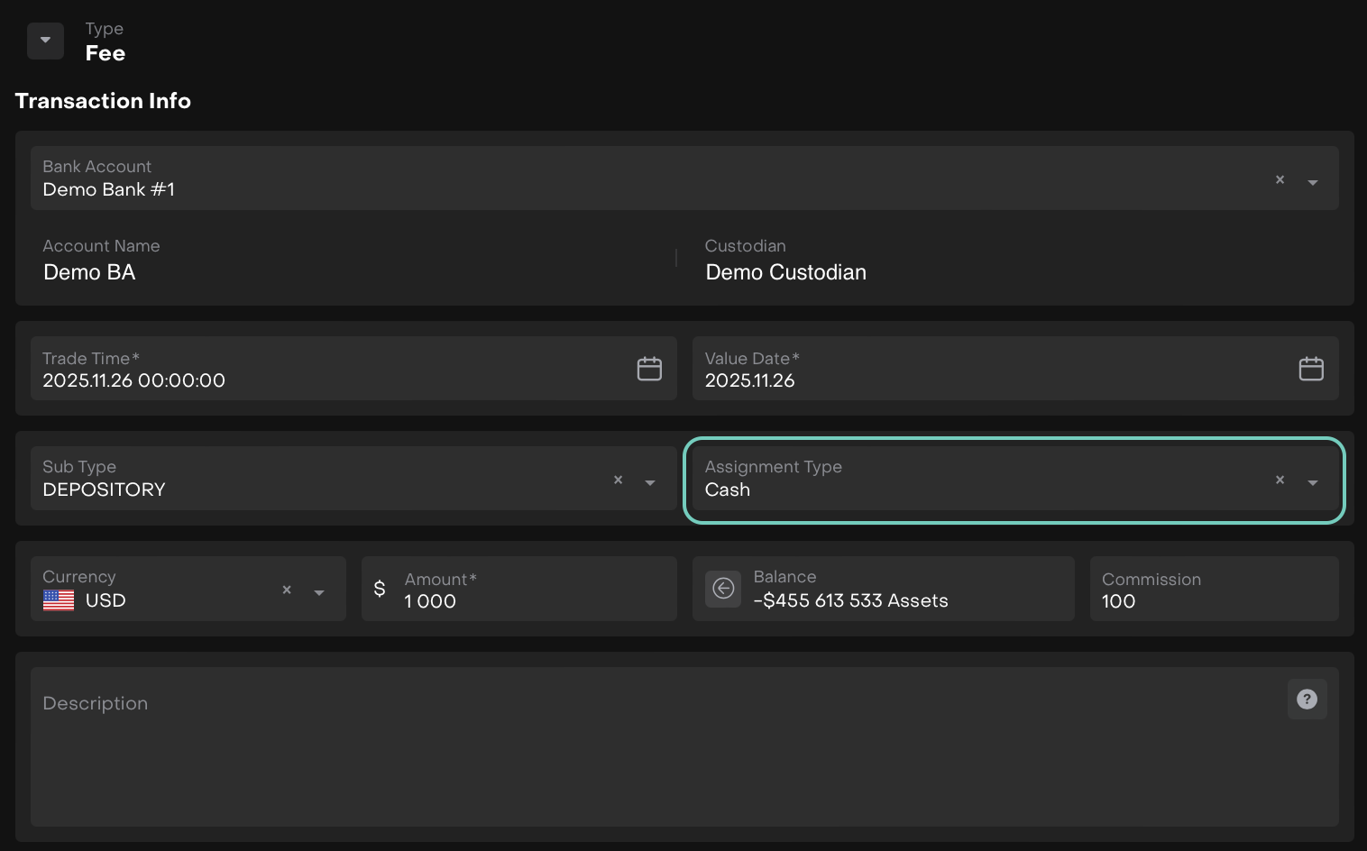Open the Value Date calendar picker

pos(1311,369)
